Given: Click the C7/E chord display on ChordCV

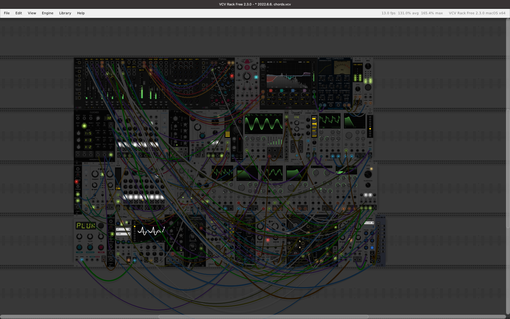Looking at the screenshot, I should point(297,117).
